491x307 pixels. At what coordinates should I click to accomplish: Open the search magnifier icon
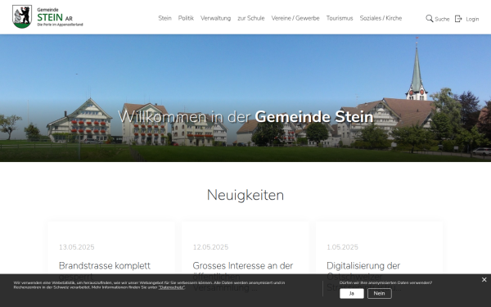430,19
